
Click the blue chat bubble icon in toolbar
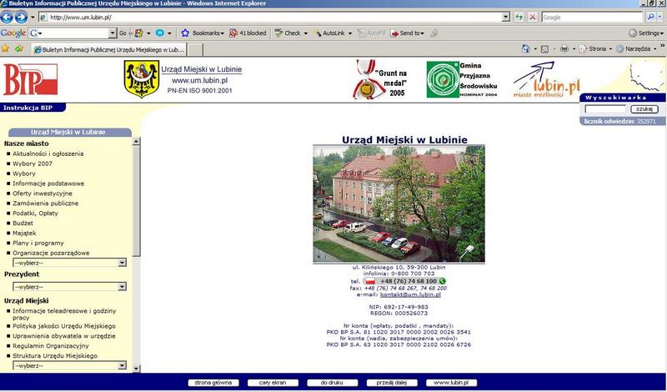(x=160, y=33)
